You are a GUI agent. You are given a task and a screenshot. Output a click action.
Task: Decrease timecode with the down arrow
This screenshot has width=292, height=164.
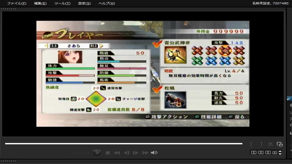(280, 154)
